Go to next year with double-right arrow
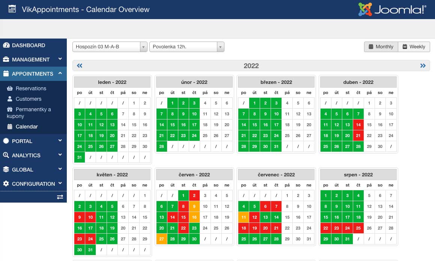This screenshot has width=435, height=261. click(x=423, y=66)
